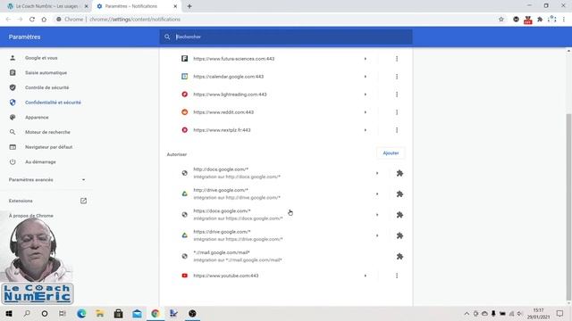Open Microsoft Store from taskbar

(118, 313)
